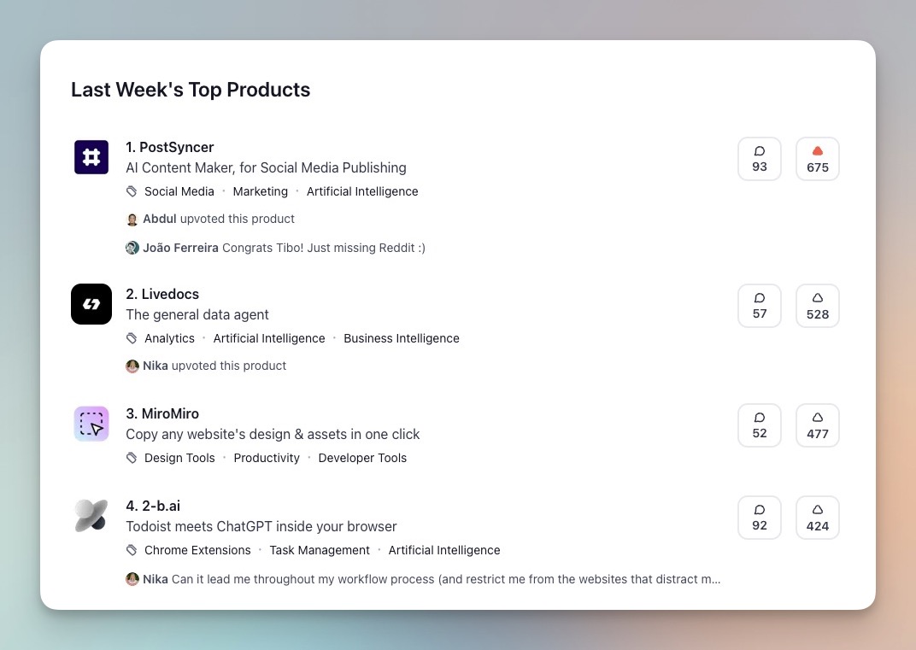The image size is (916, 650).
Task: Open Abdul's avatar under PostSyncer
Action: pyautogui.click(x=132, y=220)
